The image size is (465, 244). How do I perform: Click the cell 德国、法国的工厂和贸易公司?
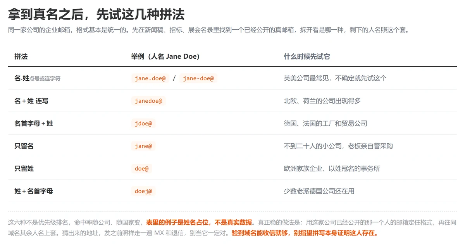click(325, 124)
